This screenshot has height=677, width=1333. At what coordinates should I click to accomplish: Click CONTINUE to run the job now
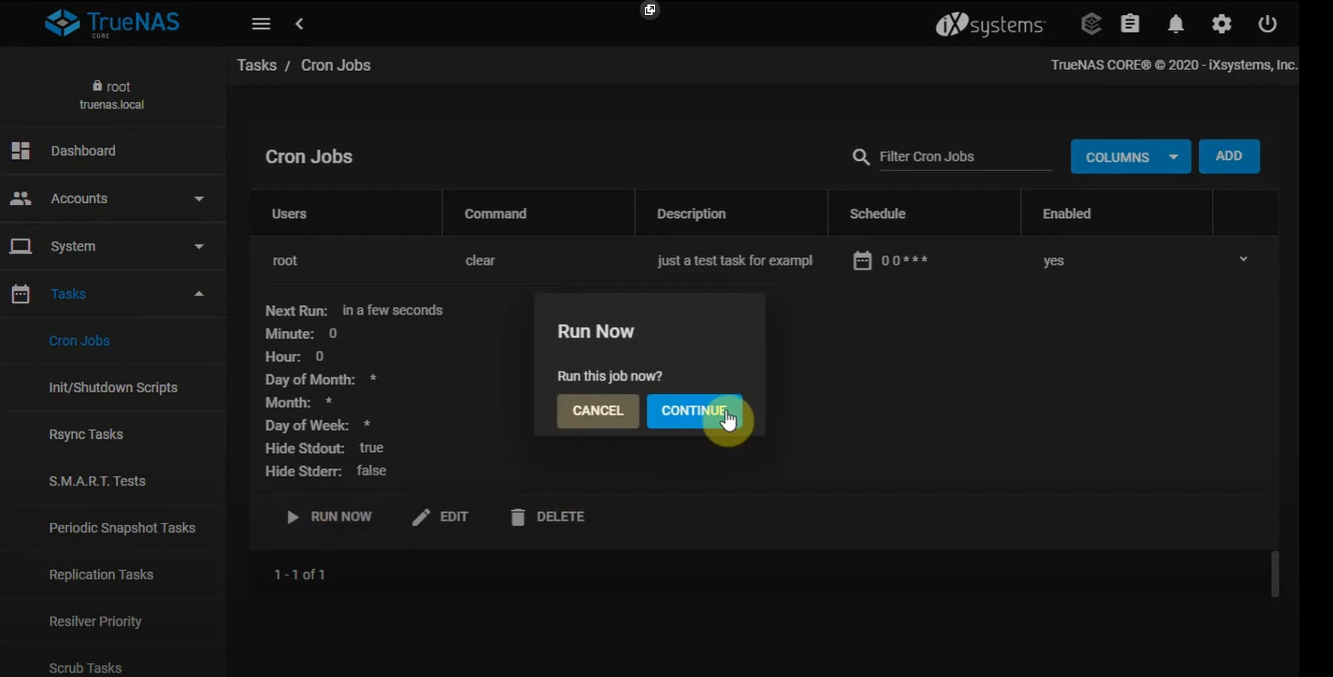pyautogui.click(x=693, y=411)
